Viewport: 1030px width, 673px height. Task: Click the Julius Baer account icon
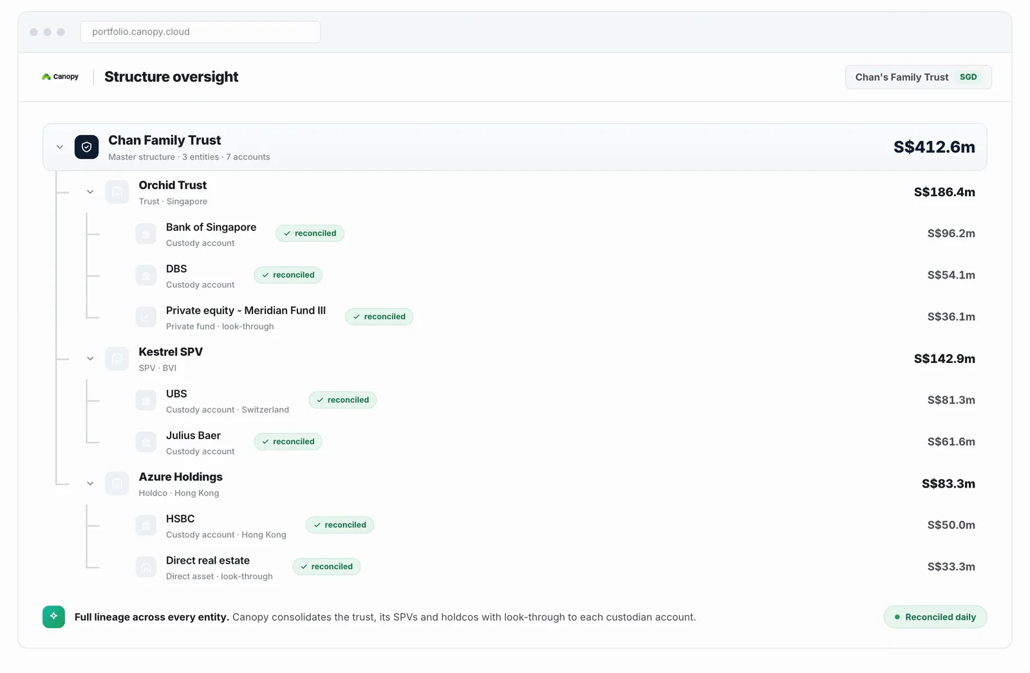point(146,442)
